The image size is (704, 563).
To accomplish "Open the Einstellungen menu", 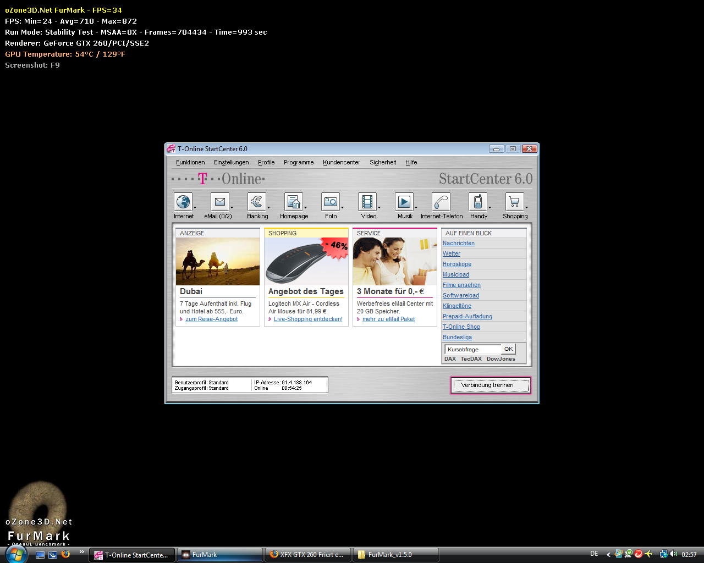I will tap(232, 162).
